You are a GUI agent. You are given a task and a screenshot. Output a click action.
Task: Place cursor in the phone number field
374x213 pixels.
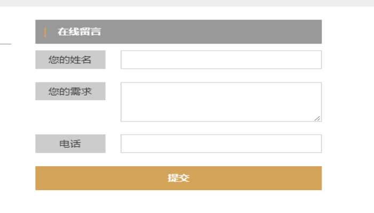221,144
